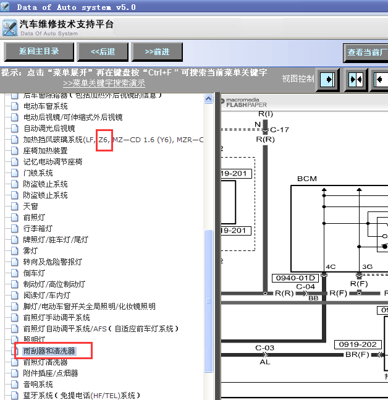Click title bar app icon
Screen dimensions: 388x400
pos(4,7)
